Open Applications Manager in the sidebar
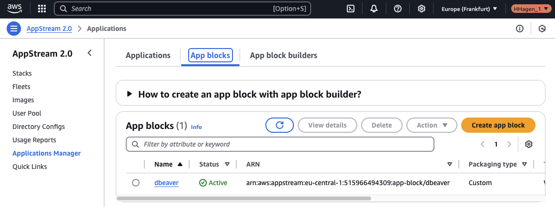555x207 pixels. coord(46,153)
